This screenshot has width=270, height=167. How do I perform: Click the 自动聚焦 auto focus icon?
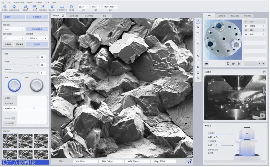[x=5, y=7]
